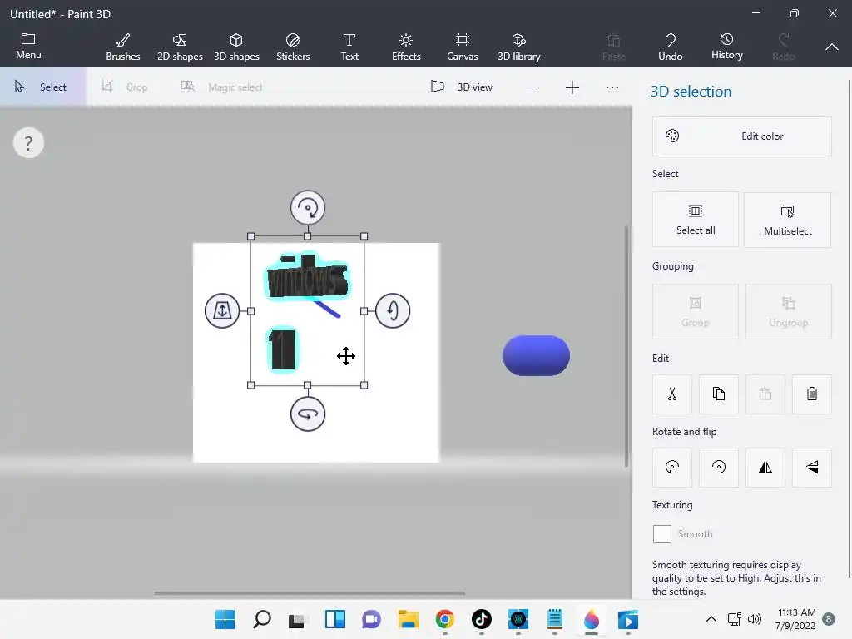Open taskbar Search

point(262,619)
